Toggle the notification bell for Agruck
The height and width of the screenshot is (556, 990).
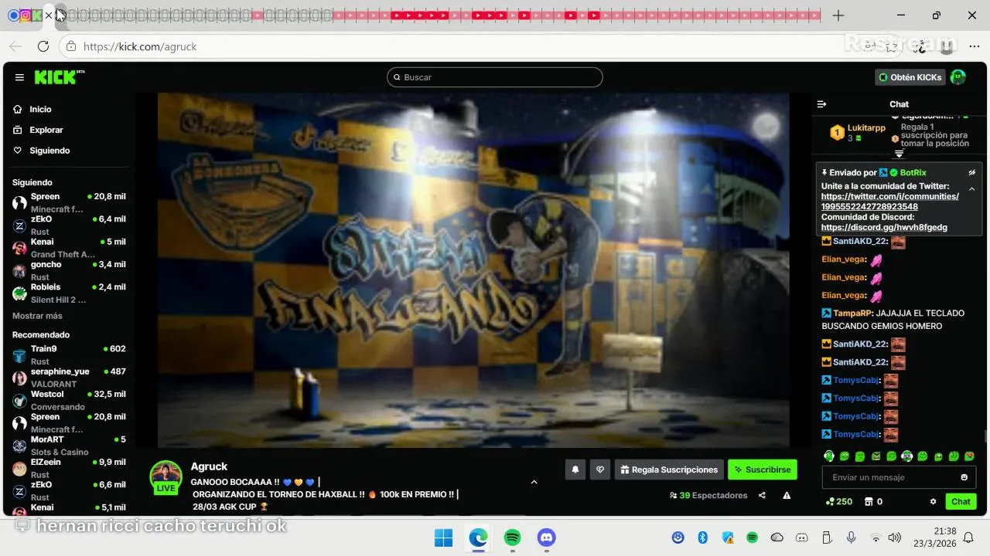point(575,470)
